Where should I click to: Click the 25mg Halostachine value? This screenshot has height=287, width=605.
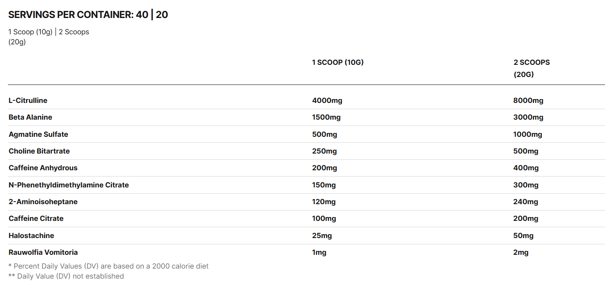(x=322, y=236)
